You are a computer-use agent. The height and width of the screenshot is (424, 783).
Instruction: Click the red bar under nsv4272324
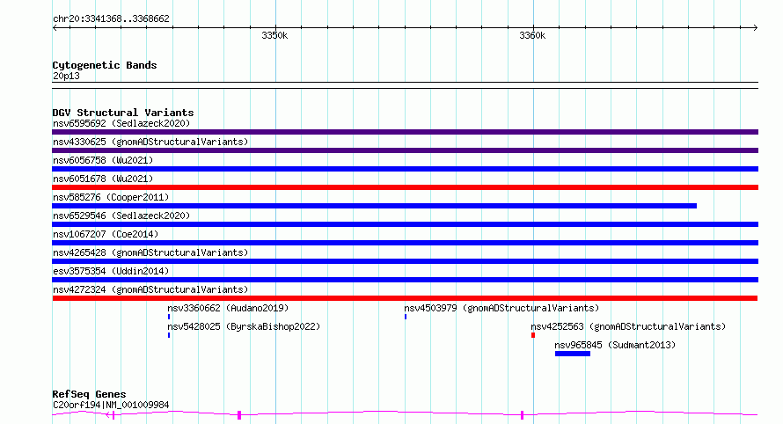[x=405, y=298]
